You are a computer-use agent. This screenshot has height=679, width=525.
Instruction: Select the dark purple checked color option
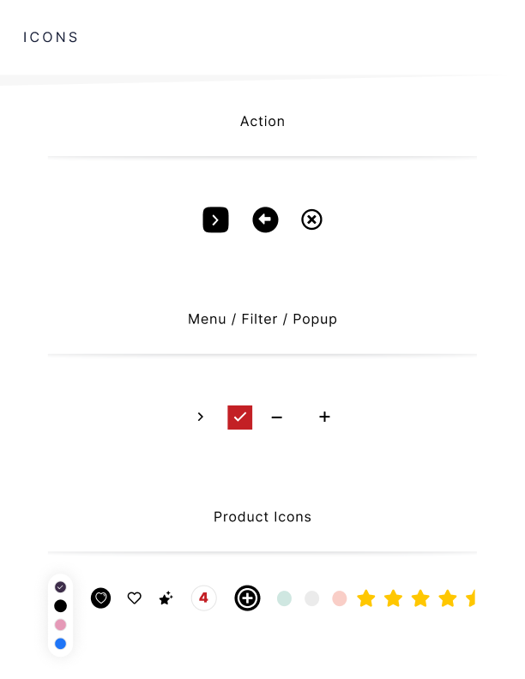coord(60,587)
